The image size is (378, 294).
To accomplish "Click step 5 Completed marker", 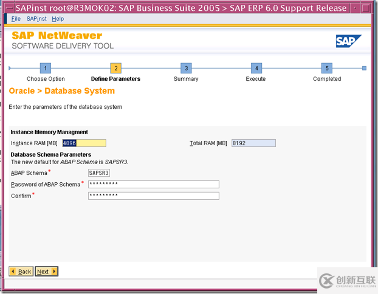I will [x=327, y=68].
